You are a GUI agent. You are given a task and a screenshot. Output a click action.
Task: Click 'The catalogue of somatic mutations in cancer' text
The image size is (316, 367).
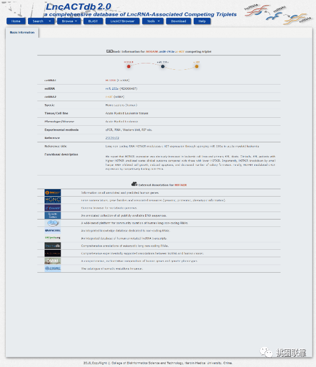click(x=112, y=269)
